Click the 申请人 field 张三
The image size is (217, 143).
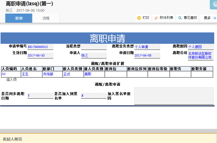tap(94, 56)
